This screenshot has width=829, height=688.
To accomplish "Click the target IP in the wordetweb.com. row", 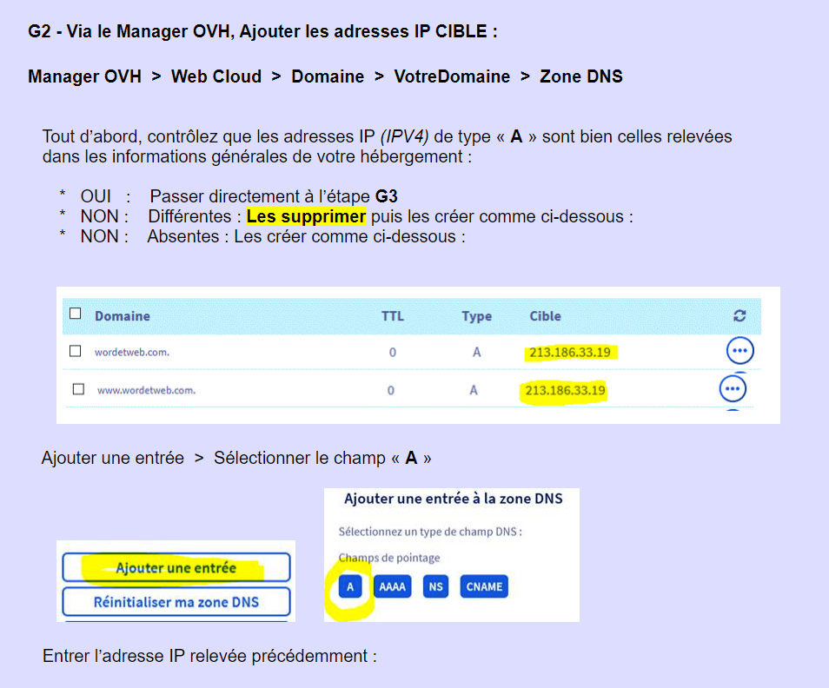I will tap(574, 353).
